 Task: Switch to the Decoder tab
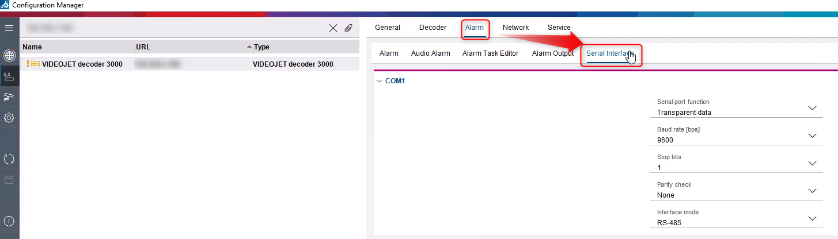click(433, 28)
